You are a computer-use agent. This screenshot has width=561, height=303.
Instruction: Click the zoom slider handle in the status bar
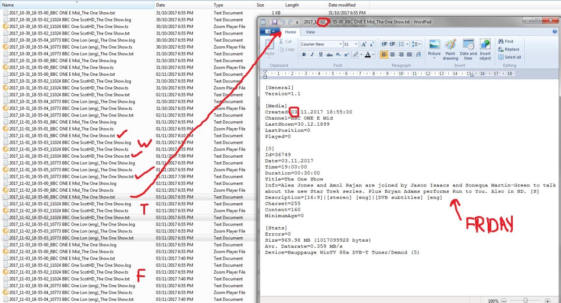point(525,300)
